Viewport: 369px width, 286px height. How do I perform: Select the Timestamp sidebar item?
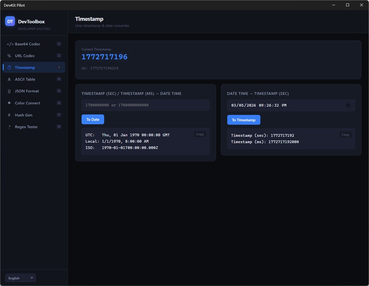pos(34,67)
